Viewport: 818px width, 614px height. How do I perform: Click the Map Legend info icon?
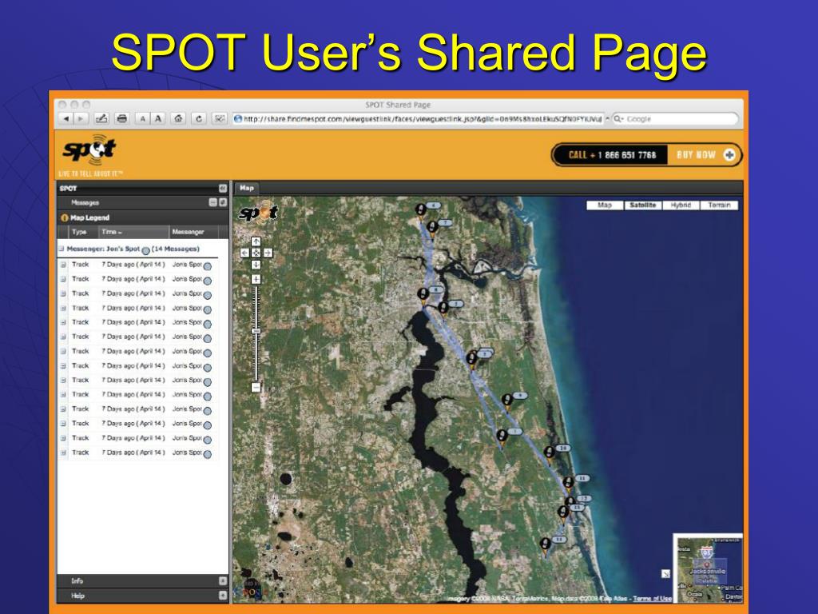click(65, 217)
